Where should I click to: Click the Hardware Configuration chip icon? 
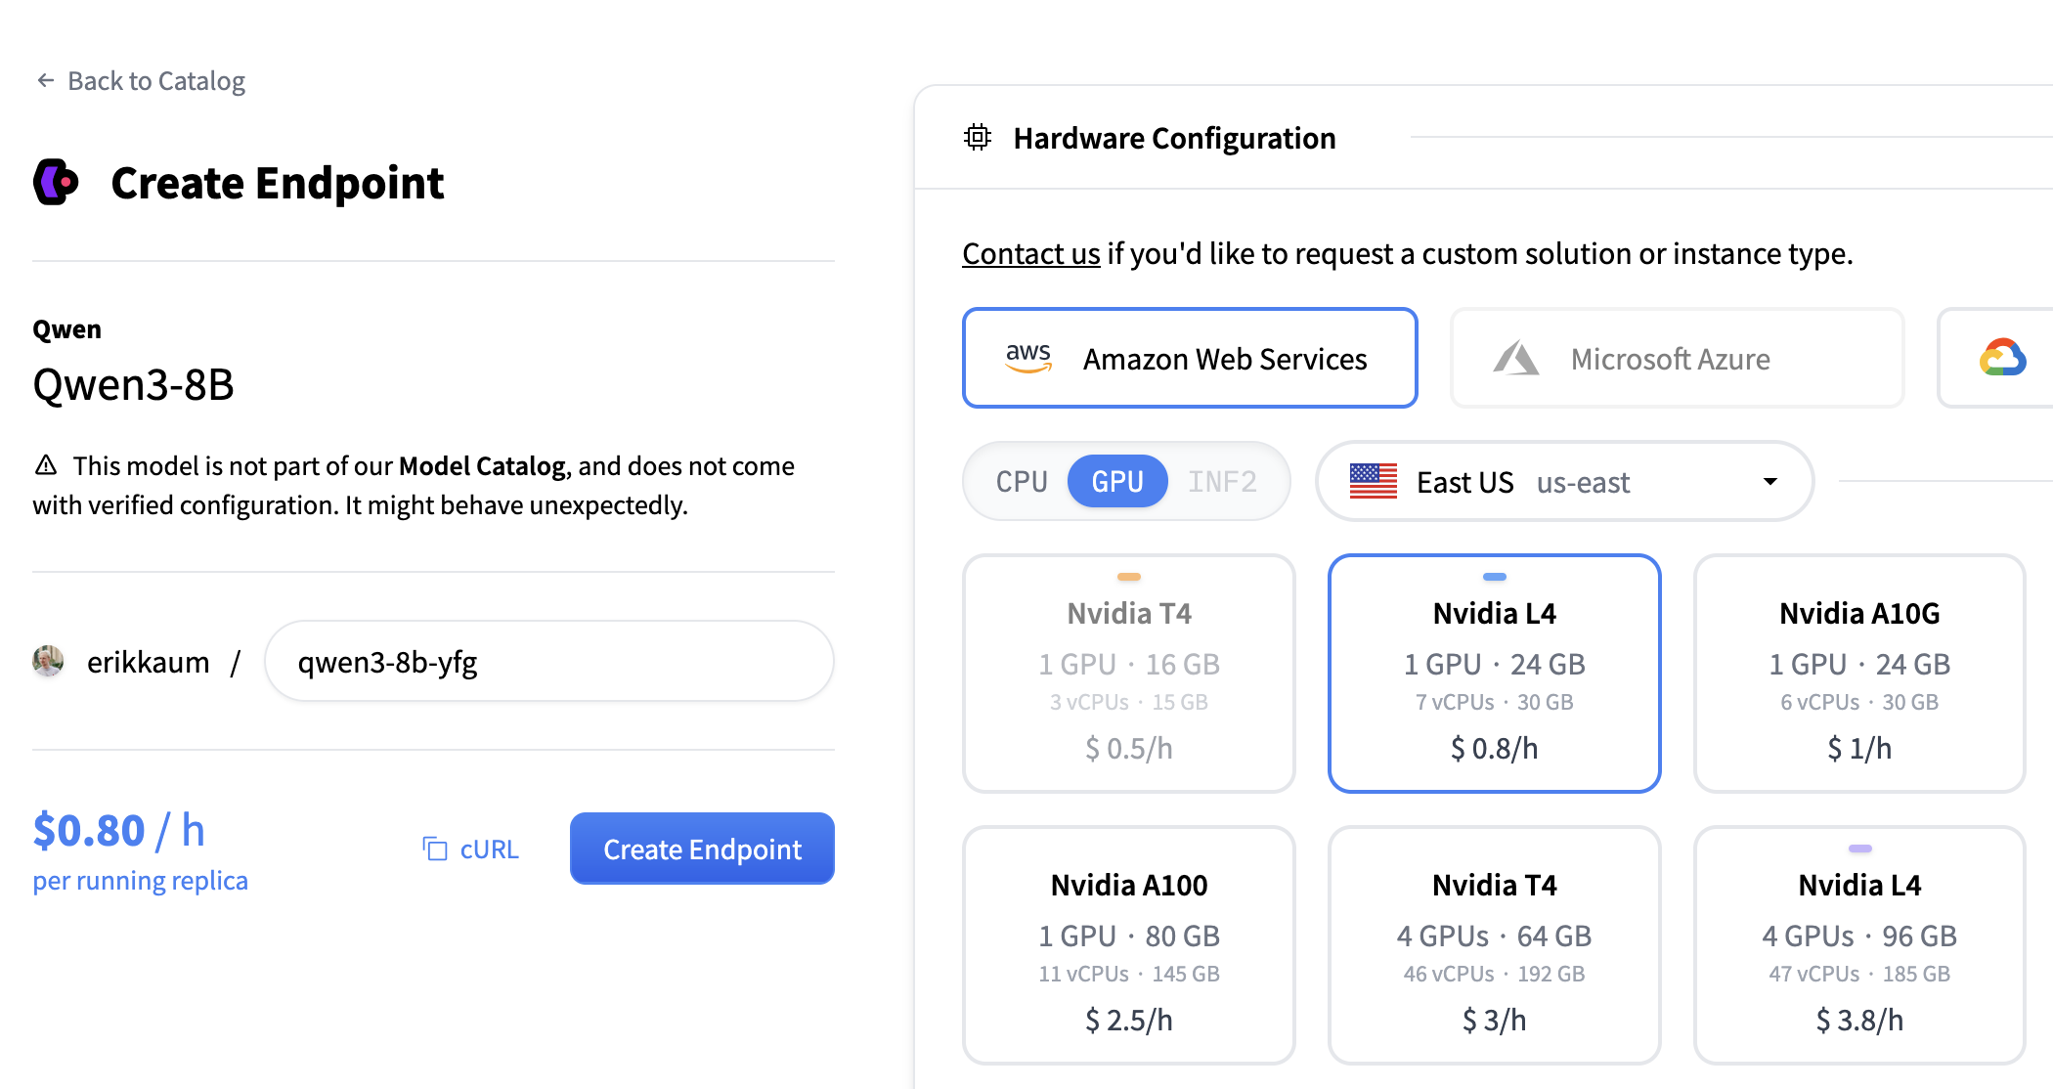click(x=978, y=138)
